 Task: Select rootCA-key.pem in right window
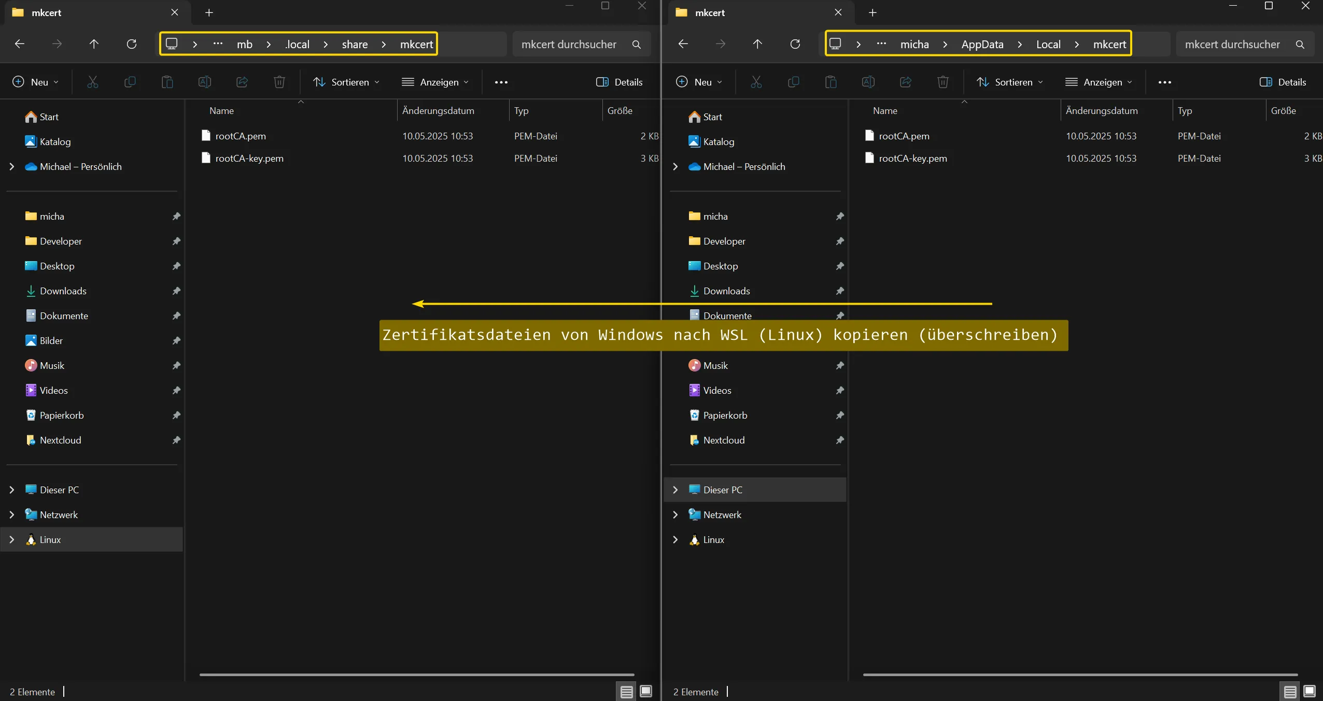(912, 158)
